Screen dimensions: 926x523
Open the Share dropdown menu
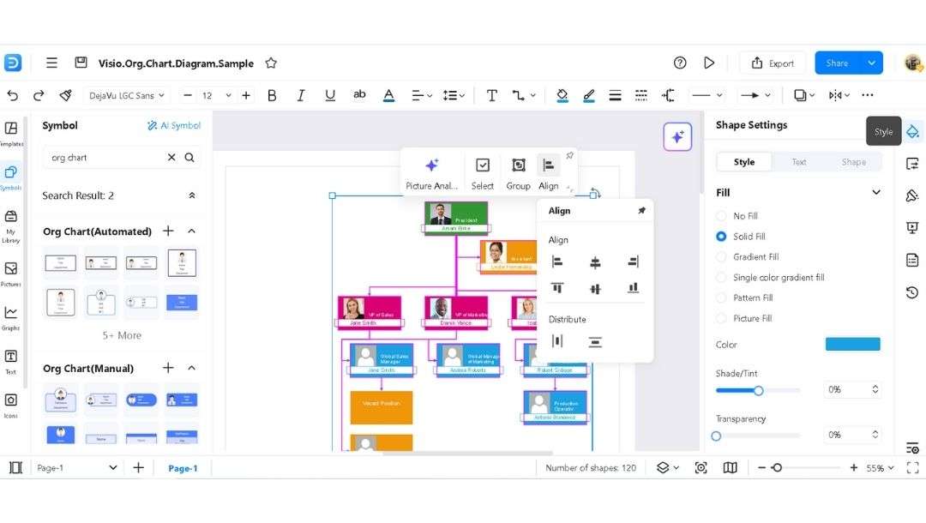(873, 63)
